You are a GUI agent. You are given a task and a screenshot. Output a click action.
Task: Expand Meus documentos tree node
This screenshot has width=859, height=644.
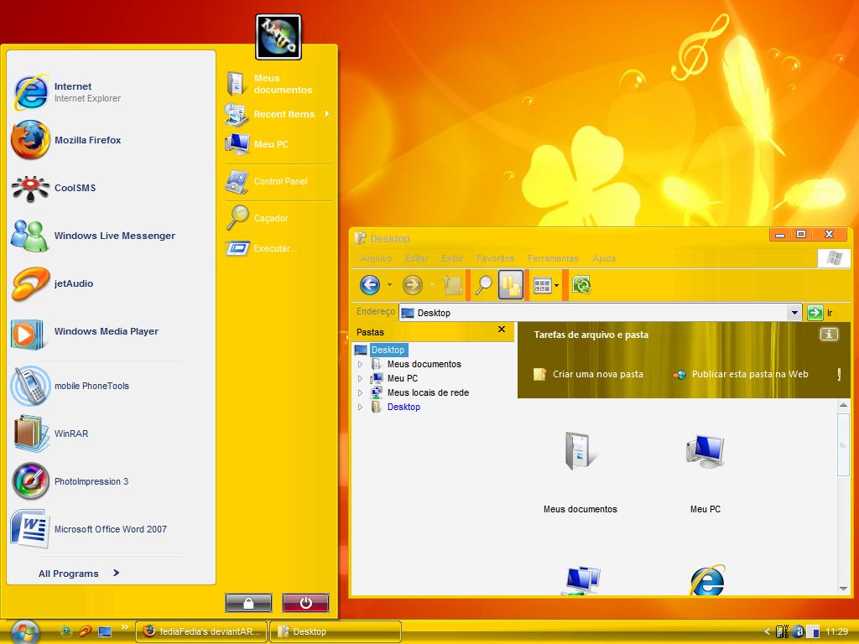point(360,364)
